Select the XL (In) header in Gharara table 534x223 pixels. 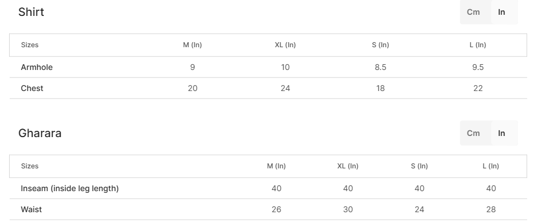[x=348, y=166]
